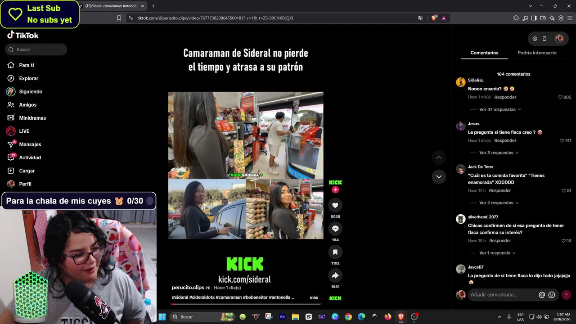Open the page translate icon in the address bar
The height and width of the screenshot is (324, 576).
click(420, 18)
